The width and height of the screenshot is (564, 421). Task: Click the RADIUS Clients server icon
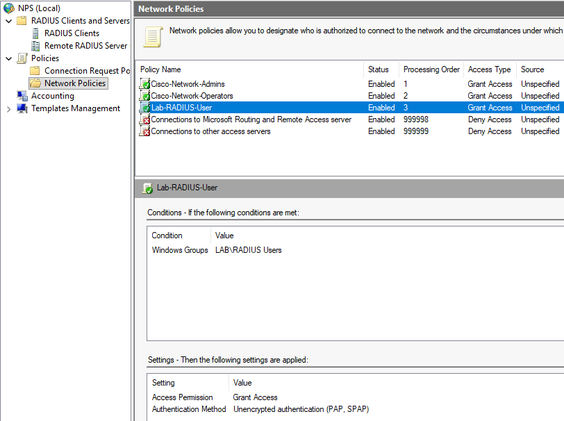(x=35, y=33)
